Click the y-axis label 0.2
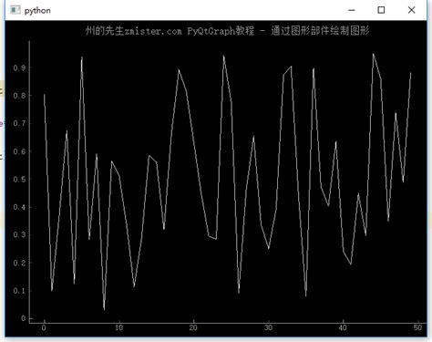Screen dimensions: 432x342 [x=19, y=263]
